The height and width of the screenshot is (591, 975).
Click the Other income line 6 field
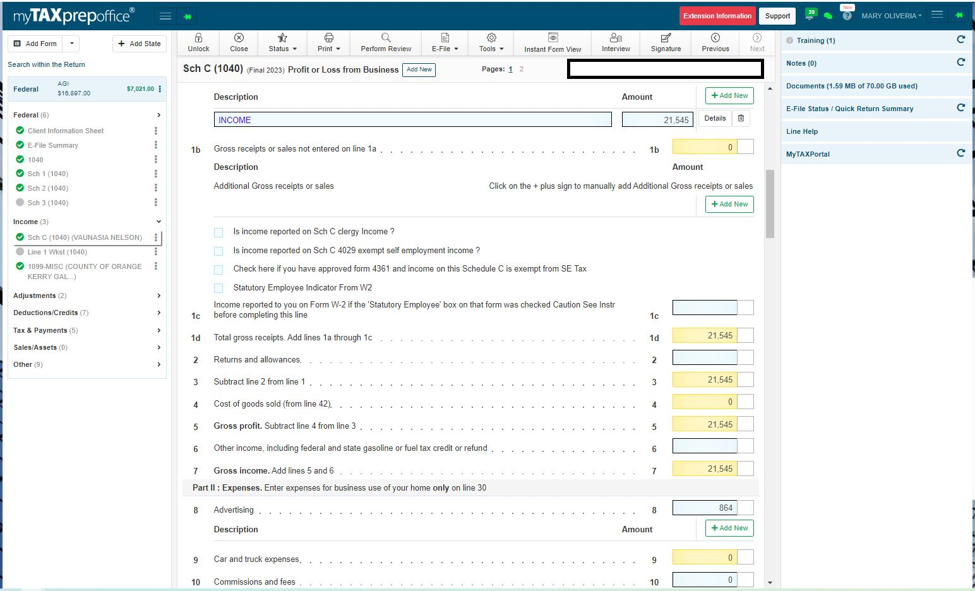[705, 446]
